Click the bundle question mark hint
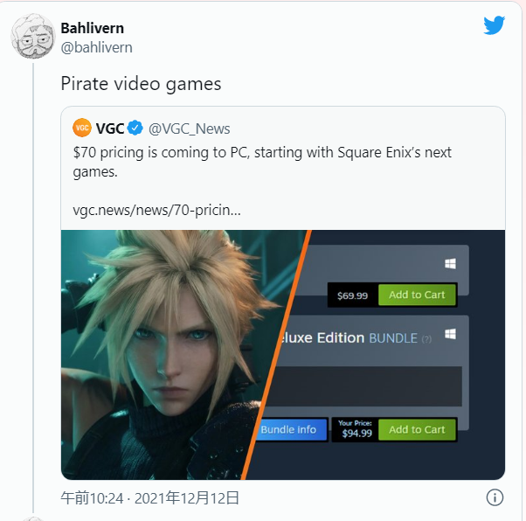 (x=426, y=339)
